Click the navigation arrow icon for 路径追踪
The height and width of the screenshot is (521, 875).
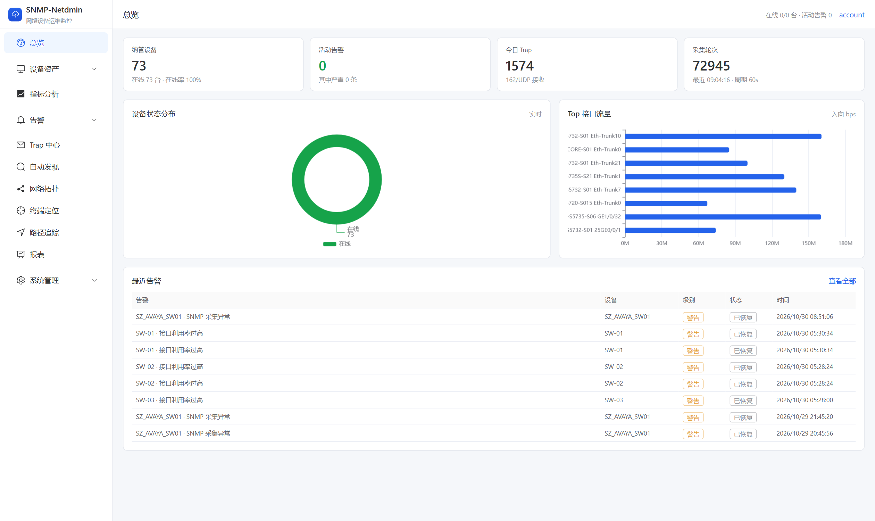point(21,232)
